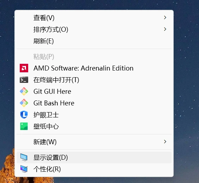Click the AMD Software red logo icon
Screen dimensions: 199x183
24,68
